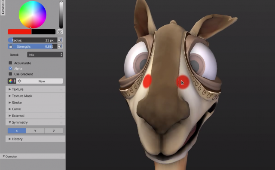This screenshot has height=170, width=275.
Task: Switch to the Grease Pencil tab
Action: point(3,7)
